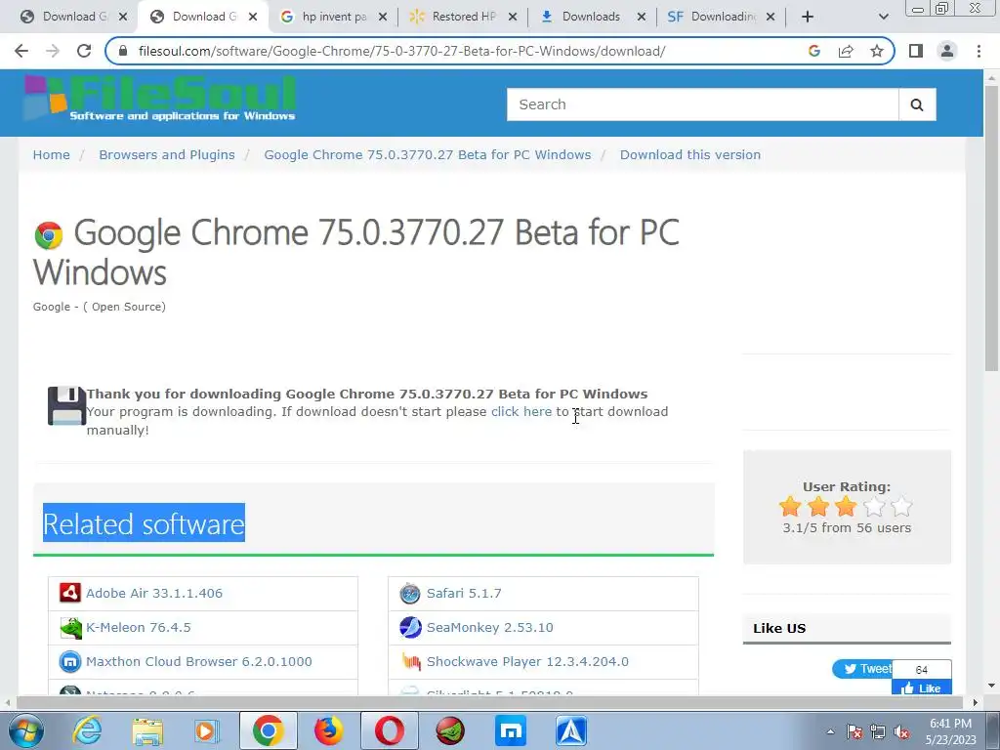Add a new tab with plus button
The image size is (1000, 750).
pos(808,17)
